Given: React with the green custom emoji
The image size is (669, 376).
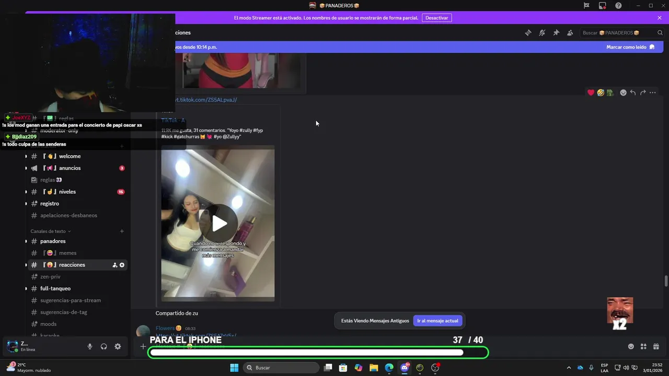Looking at the screenshot, I should pyautogui.click(x=610, y=92).
